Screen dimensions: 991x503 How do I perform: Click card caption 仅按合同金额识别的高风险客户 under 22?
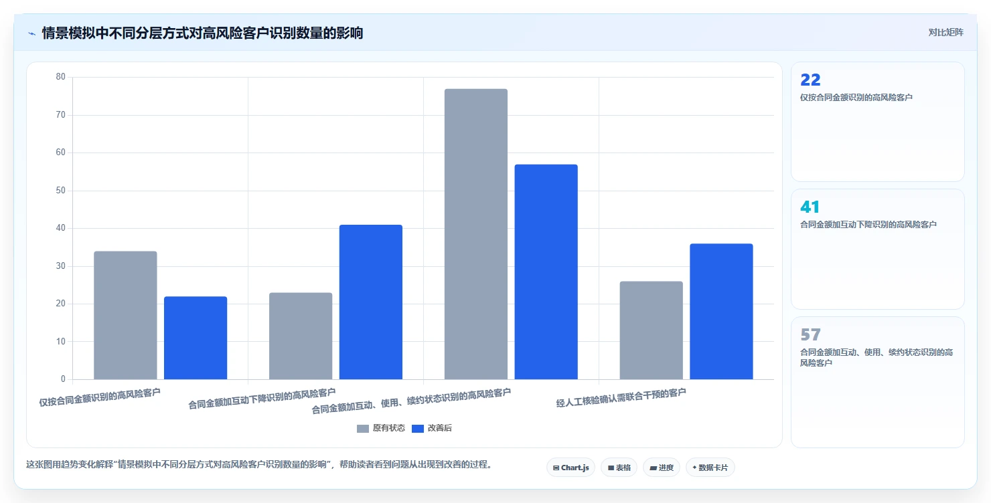(x=856, y=98)
